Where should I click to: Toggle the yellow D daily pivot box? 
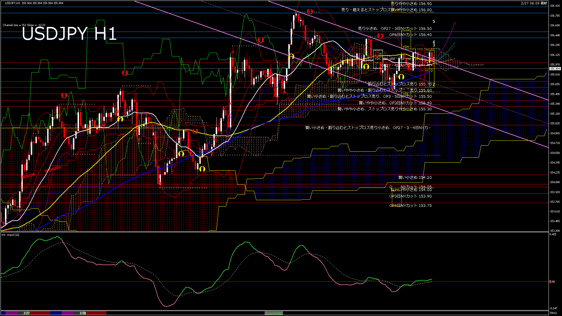431,71
